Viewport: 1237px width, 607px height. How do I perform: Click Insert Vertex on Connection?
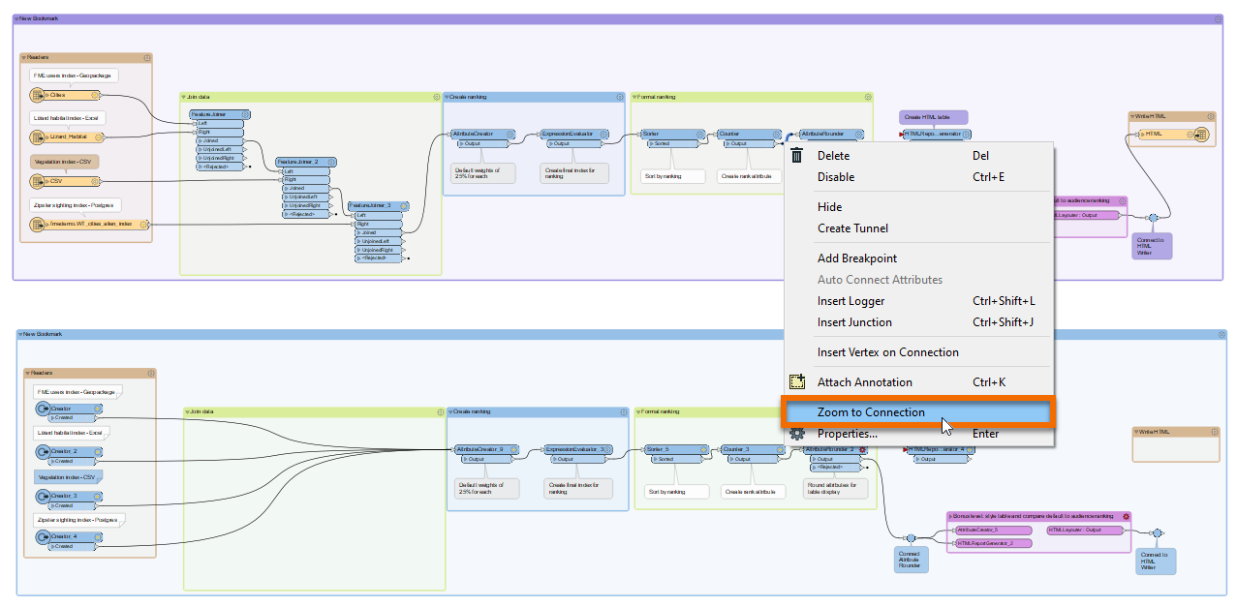pyautogui.click(x=887, y=352)
